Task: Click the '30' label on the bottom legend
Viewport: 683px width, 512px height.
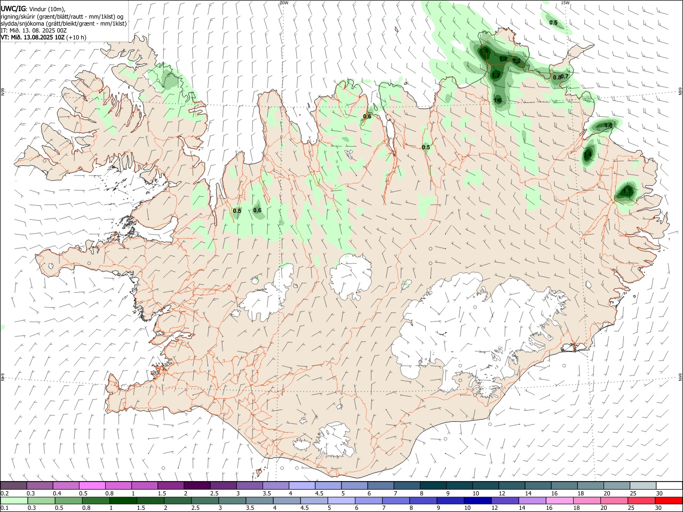Action: tap(658, 508)
